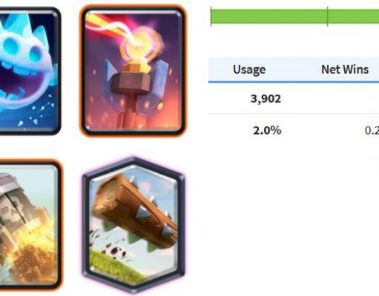Click the middle divider tick on the green bar
The width and height of the screenshot is (379, 296).
[327, 16]
